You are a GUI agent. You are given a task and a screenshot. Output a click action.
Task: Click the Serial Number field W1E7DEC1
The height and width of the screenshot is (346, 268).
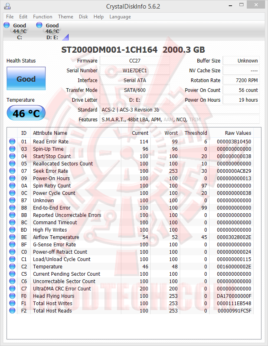(x=135, y=70)
